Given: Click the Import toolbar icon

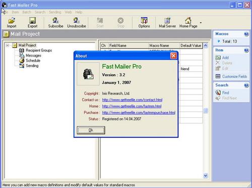Looking at the screenshot, I should coord(12,23).
